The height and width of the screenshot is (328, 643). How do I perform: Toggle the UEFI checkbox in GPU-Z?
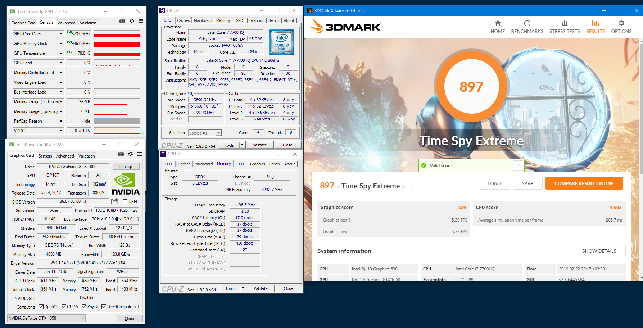[125, 202]
